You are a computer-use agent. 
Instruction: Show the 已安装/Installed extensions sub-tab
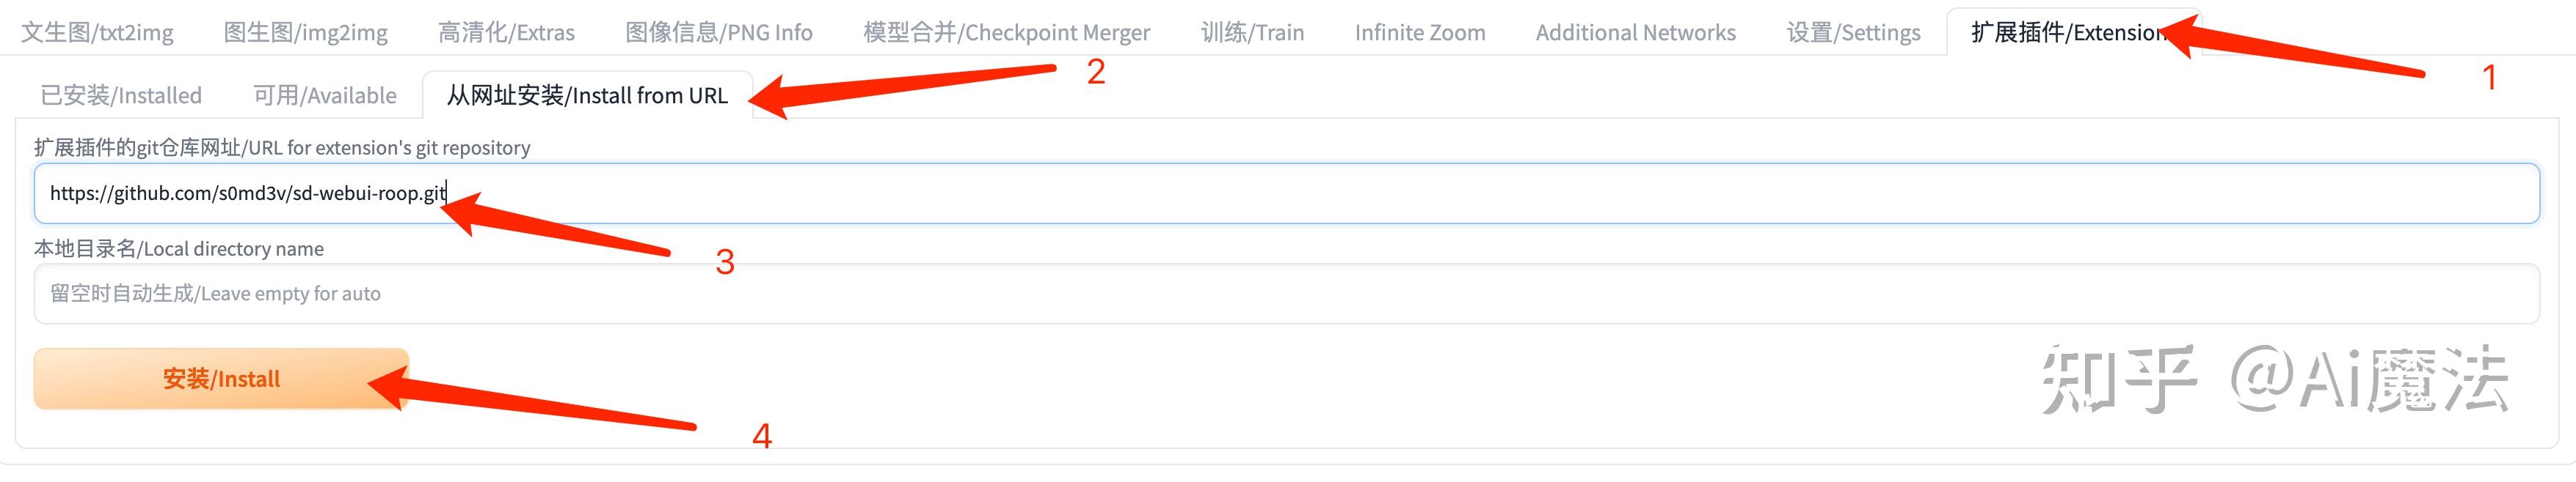121,96
